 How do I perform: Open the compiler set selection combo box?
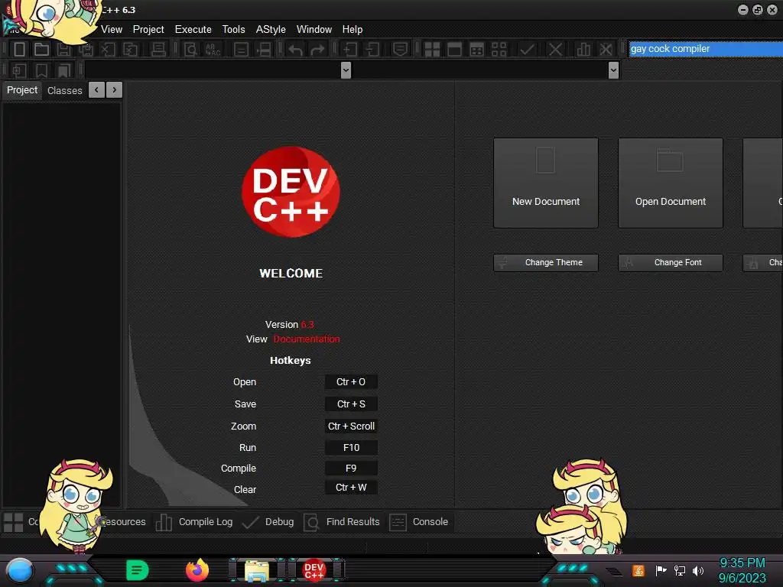click(706, 49)
